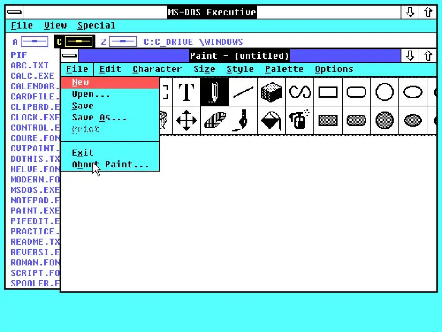Select COURE.FON in the file list
The width and height of the screenshot is (442, 332).
pos(35,138)
